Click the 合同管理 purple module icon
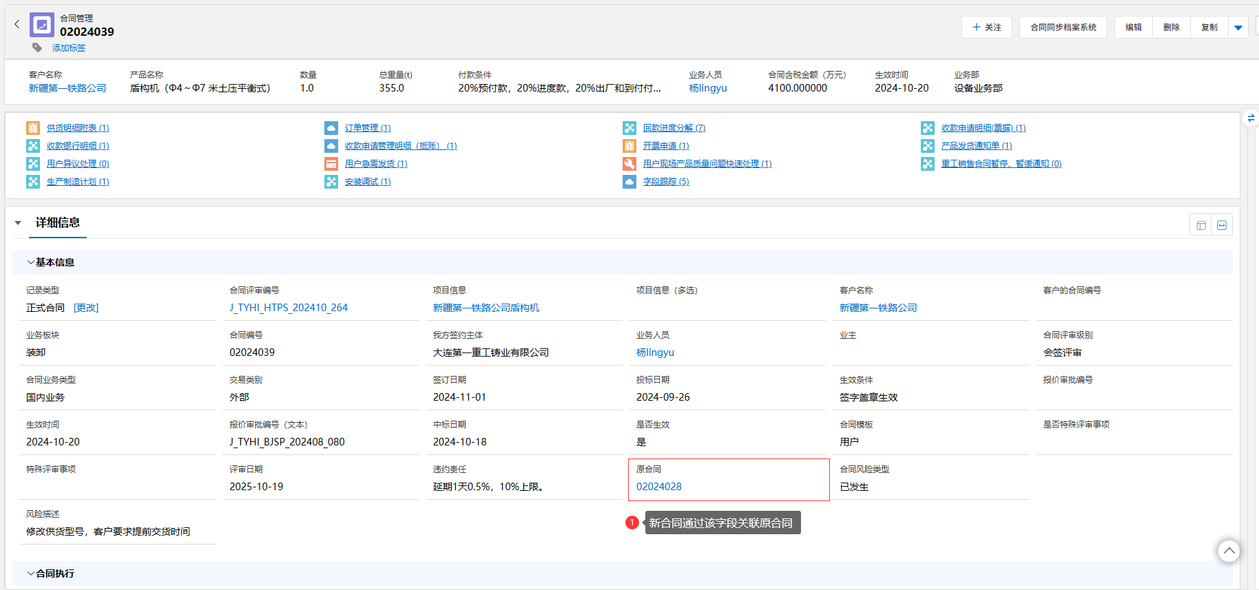This screenshot has width=1259, height=590. [42, 25]
